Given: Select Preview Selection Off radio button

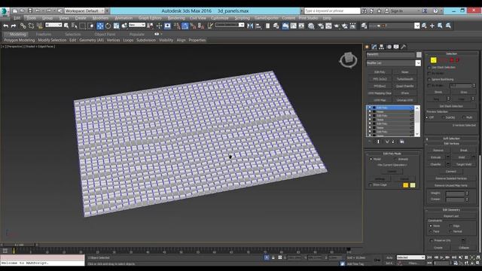Looking at the screenshot, I should (x=427, y=117).
